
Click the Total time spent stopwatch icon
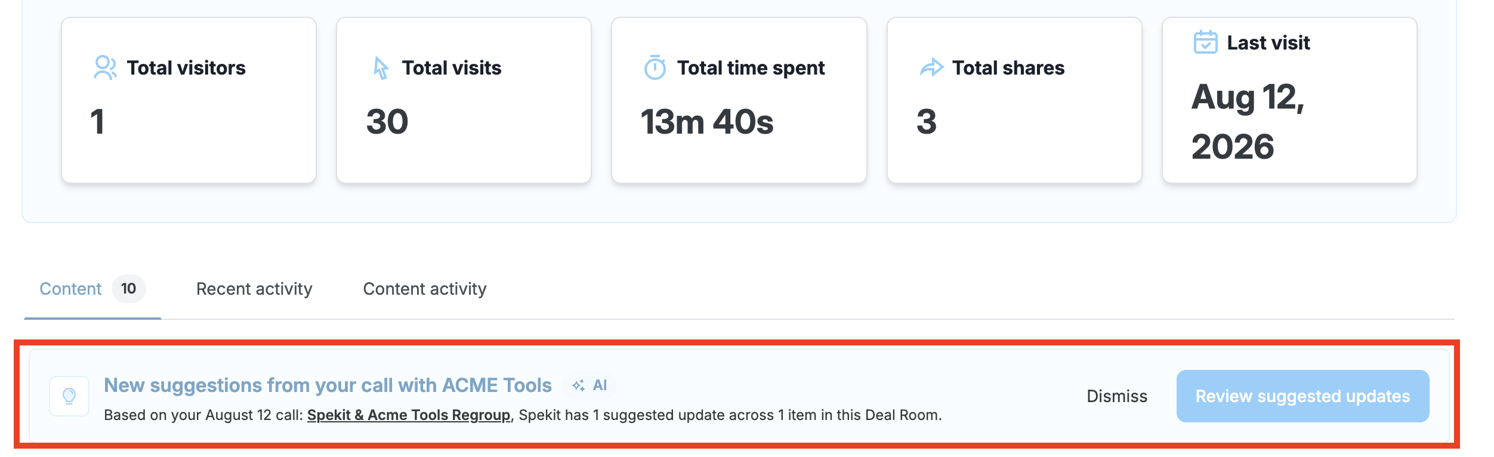655,67
